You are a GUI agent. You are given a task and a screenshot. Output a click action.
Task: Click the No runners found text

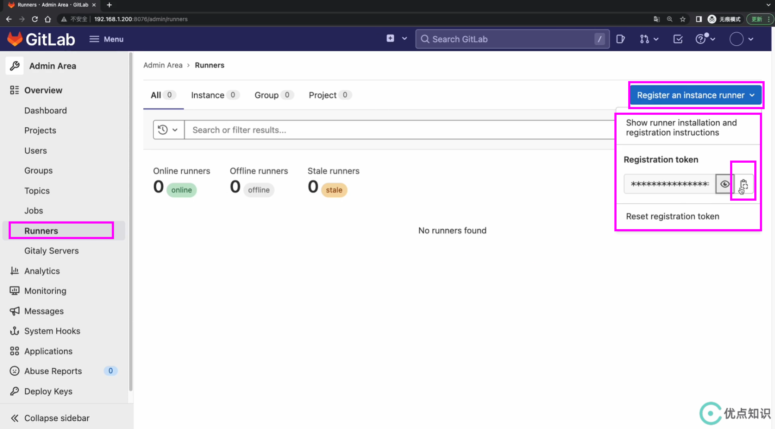click(x=452, y=230)
